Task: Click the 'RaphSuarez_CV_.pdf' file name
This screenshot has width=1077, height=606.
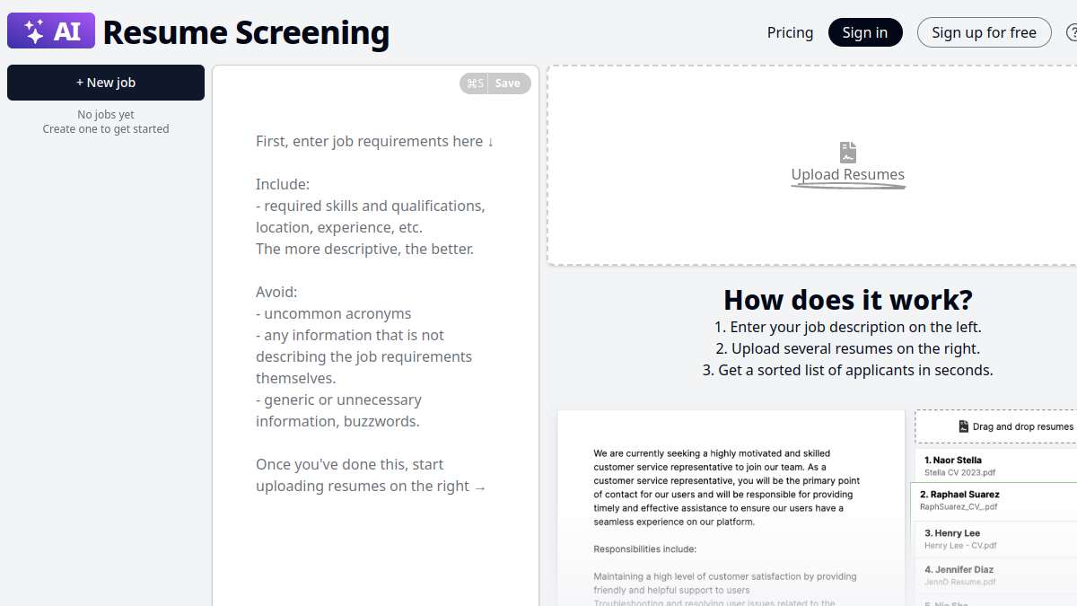Action: (x=959, y=506)
